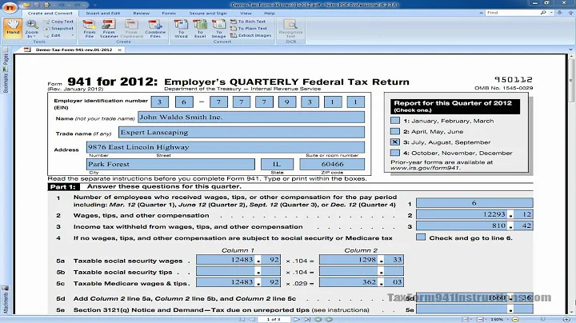The image size is (576, 323).
Task: Open the View ribbon tab
Action: [x=246, y=14]
